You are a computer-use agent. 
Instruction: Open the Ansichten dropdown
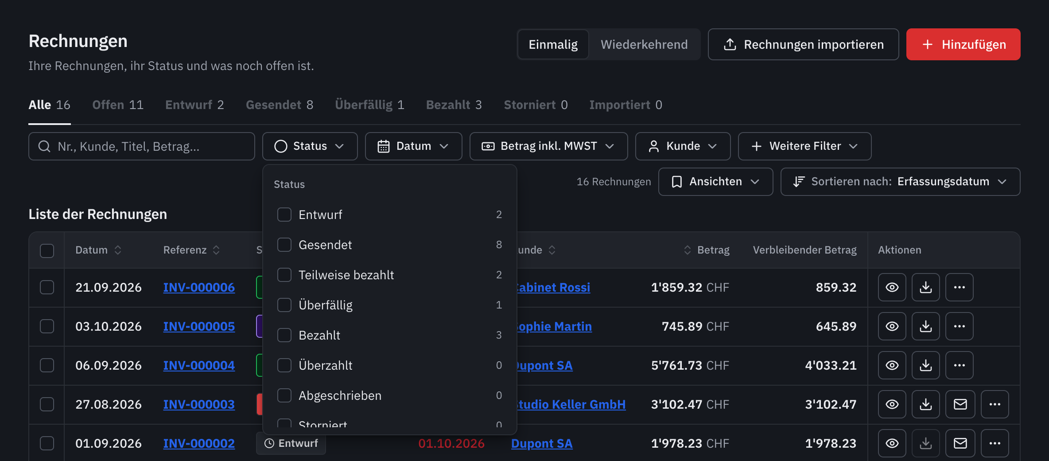click(x=716, y=182)
